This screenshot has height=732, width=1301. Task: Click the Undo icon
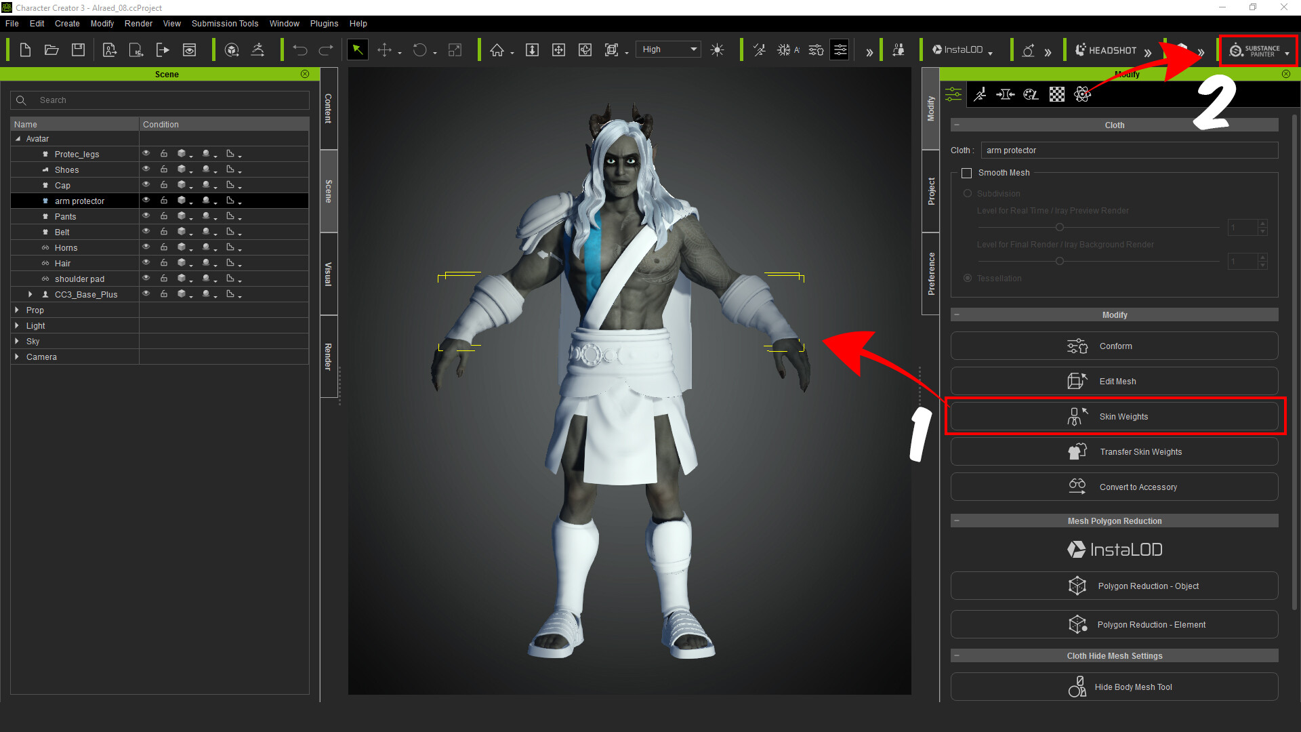coord(300,49)
